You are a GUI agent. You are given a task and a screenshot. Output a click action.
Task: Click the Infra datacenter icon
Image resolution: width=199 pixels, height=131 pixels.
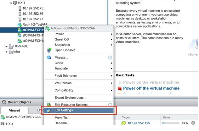click(x=11, y=52)
